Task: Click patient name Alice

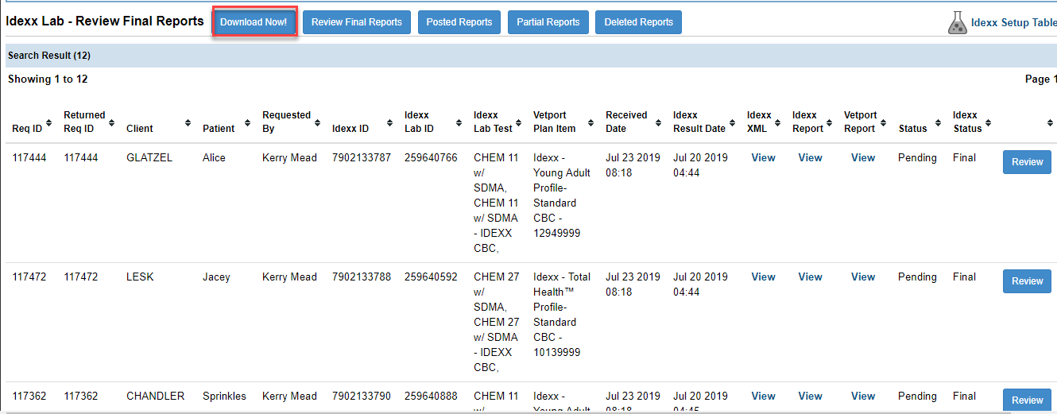Action: click(x=214, y=158)
